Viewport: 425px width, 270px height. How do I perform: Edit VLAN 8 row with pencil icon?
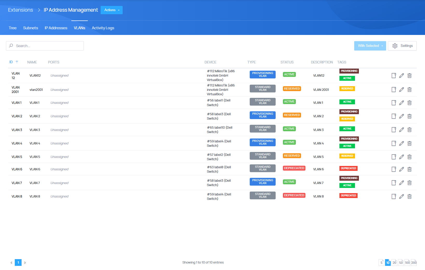401,196
